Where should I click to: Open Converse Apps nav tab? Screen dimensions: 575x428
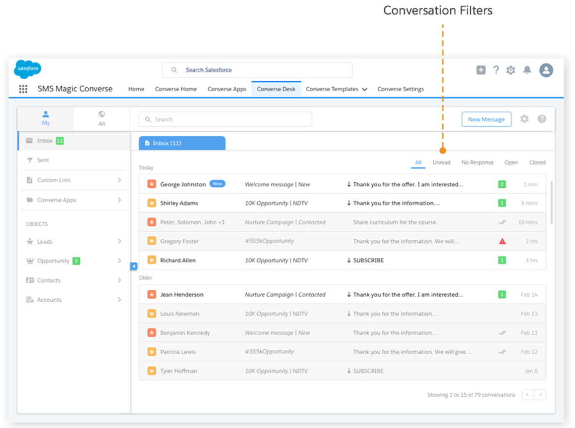pyautogui.click(x=227, y=89)
